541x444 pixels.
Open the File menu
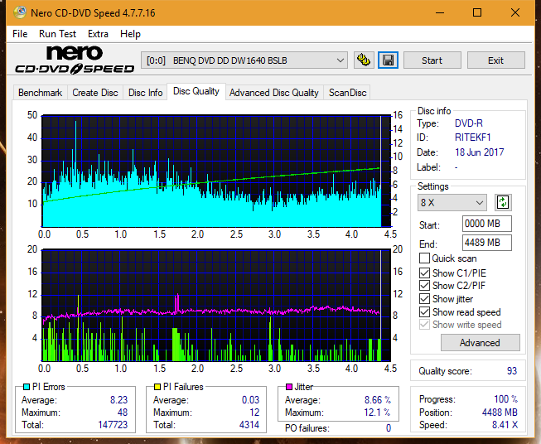(x=20, y=34)
